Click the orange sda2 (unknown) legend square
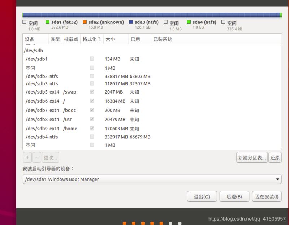This screenshot has height=225, width=289. click(x=85, y=22)
